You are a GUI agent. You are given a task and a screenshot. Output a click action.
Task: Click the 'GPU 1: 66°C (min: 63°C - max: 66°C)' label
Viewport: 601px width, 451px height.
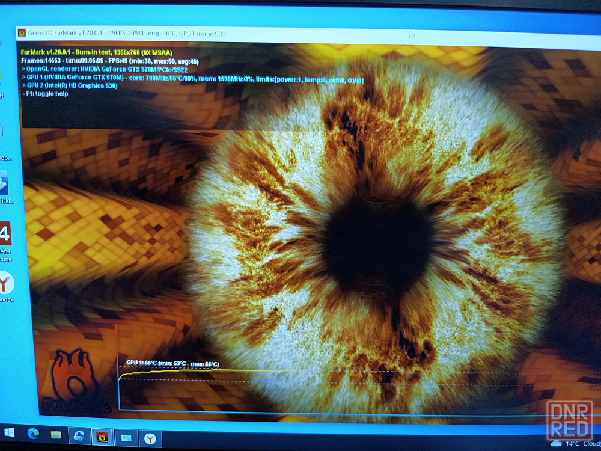[x=173, y=363]
